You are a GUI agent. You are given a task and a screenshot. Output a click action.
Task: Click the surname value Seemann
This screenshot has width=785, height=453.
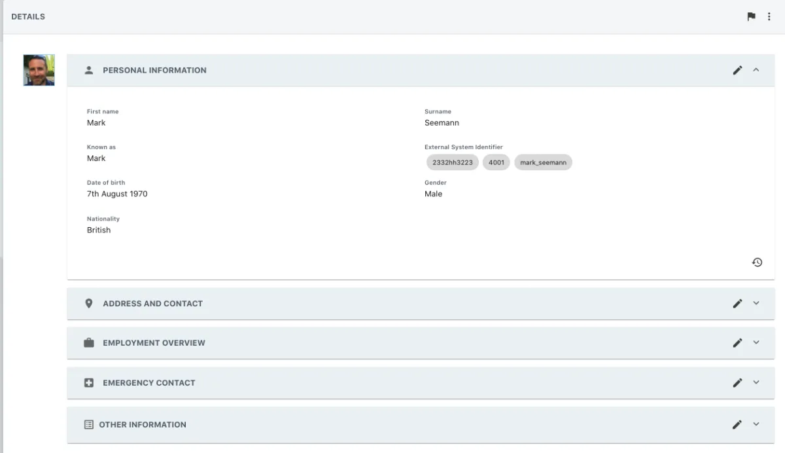click(x=442, y=122)
